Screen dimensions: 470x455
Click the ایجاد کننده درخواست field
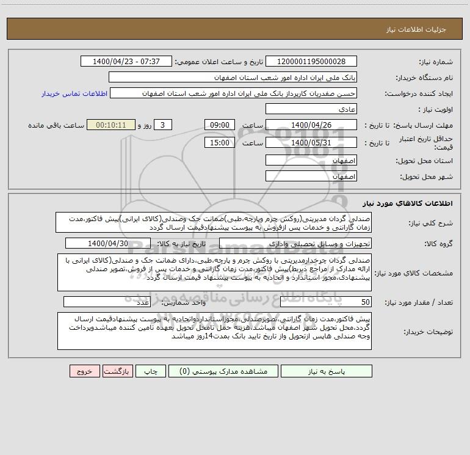tap(234, 93)
